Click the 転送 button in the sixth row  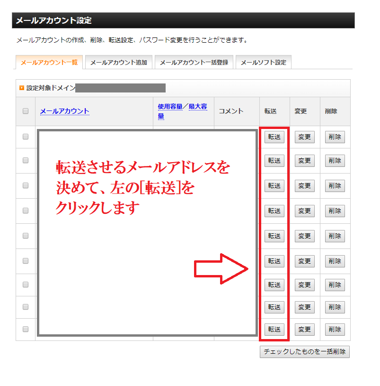tap(274, 261)
